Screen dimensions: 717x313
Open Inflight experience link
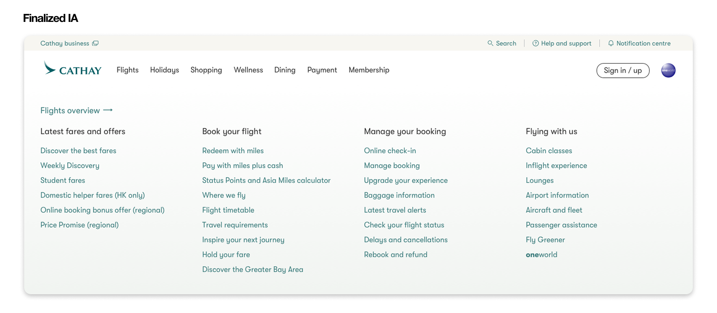pyautogui.click(x=557, y=165)
